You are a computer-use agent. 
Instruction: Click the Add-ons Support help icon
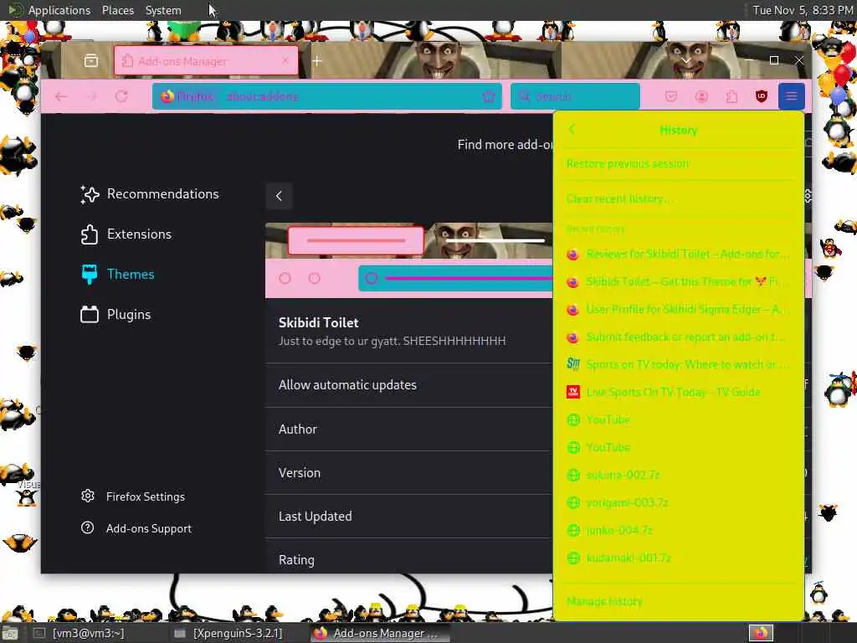point(87,527)
